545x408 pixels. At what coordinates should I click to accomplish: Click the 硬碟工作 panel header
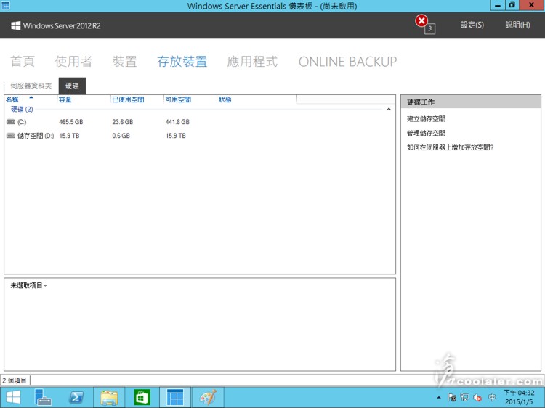[471, 102]
